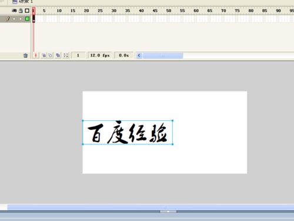The width and height of the screenshot is (294, 221).
Task: Click frame 85 on the timeline ruler
Action: coord(265,11)
